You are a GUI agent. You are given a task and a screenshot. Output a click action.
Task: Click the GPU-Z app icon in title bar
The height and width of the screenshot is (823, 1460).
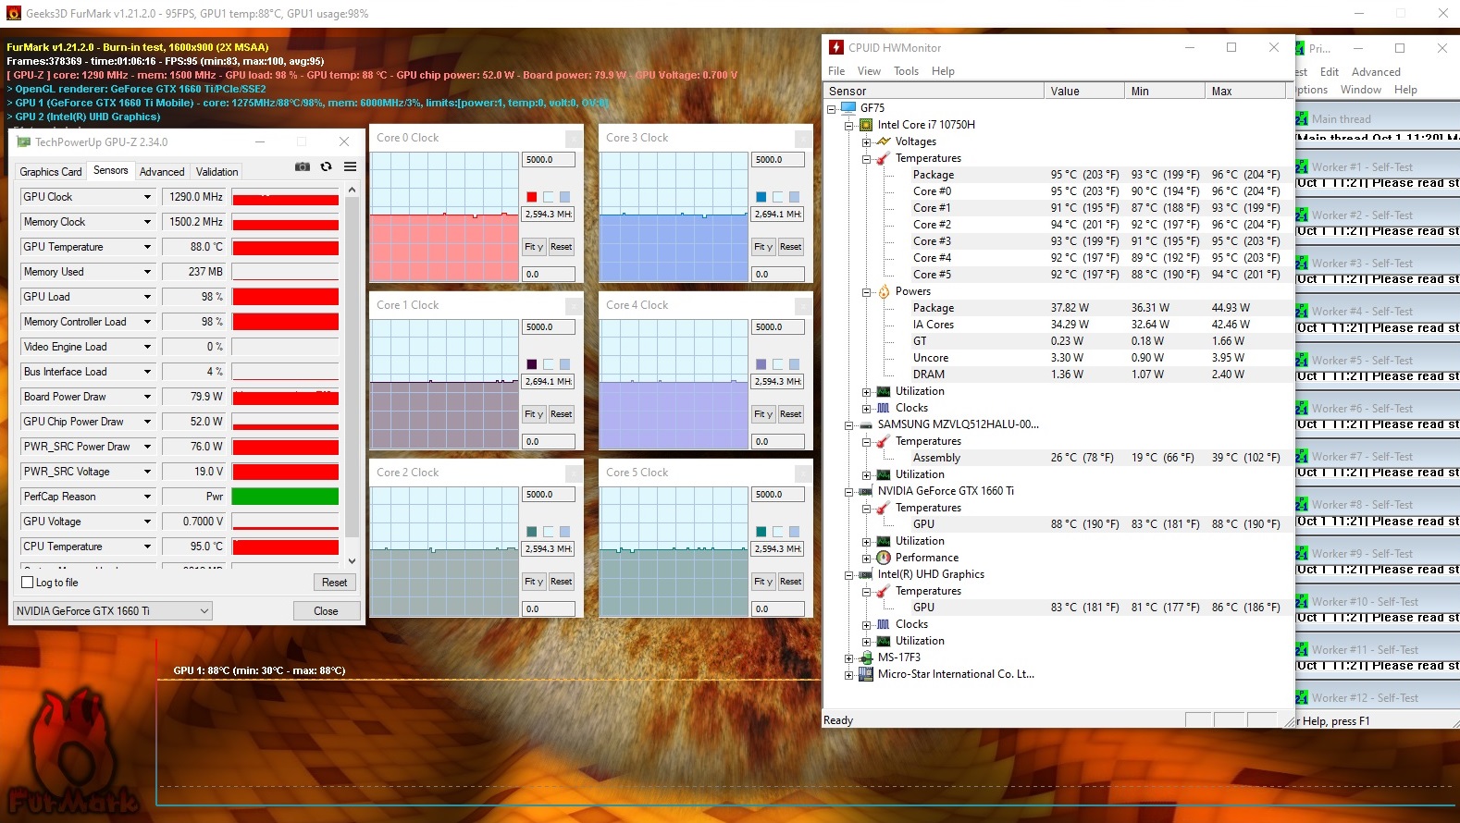pyautogui.click(x=22, y=141)
